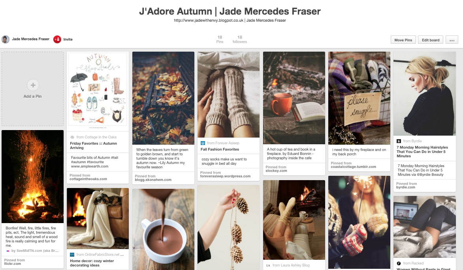Open the 18 followers count

(239, 39)
